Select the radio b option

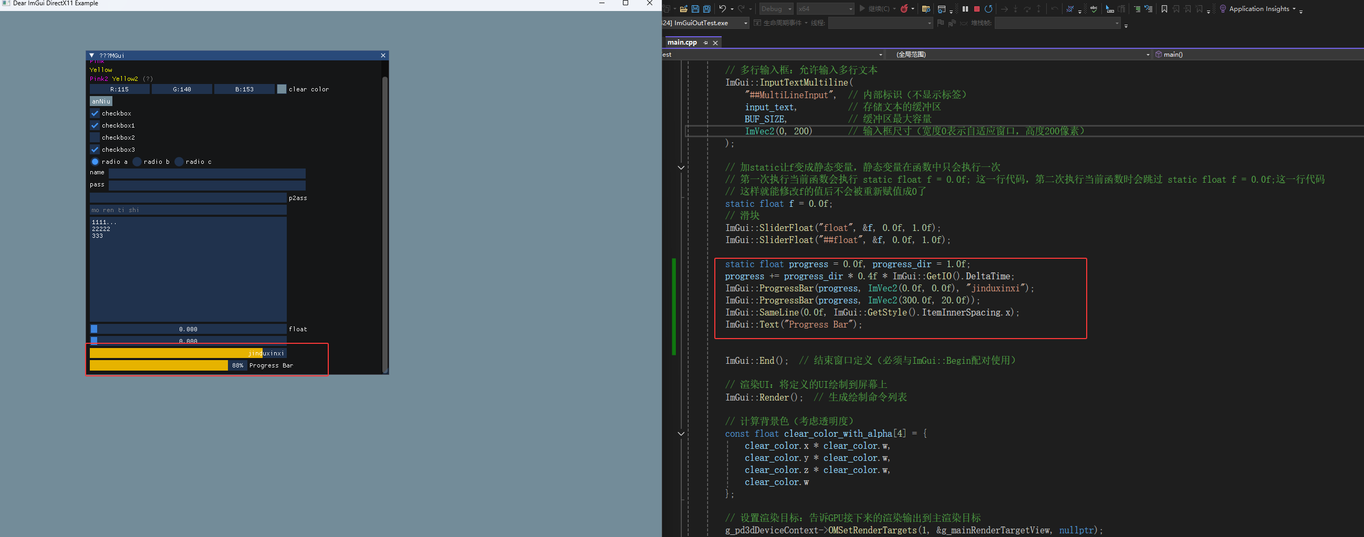pos(137,162)
